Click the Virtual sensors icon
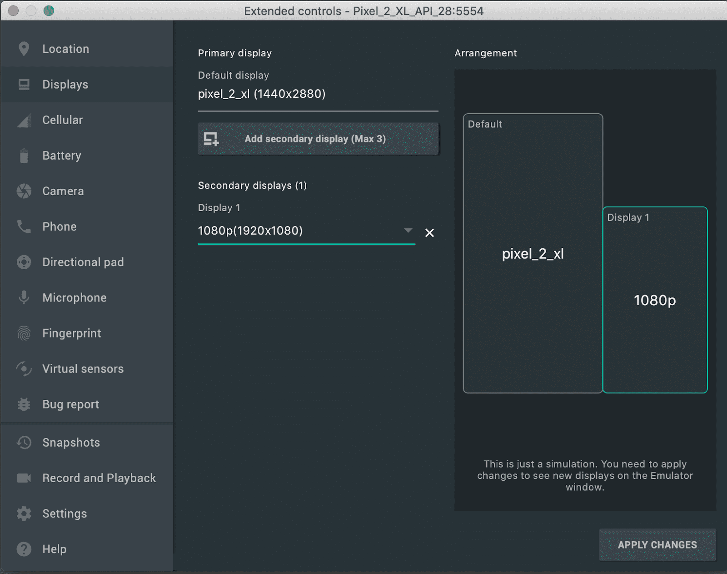727x574 pixels. pyautogui.click(x=23, y=369)
